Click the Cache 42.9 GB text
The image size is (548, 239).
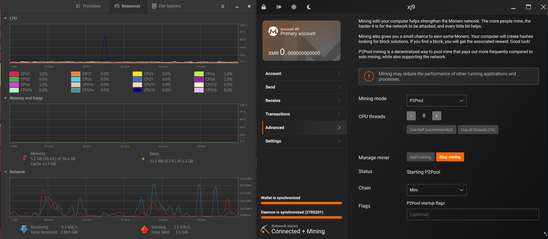tap(43, 164)
